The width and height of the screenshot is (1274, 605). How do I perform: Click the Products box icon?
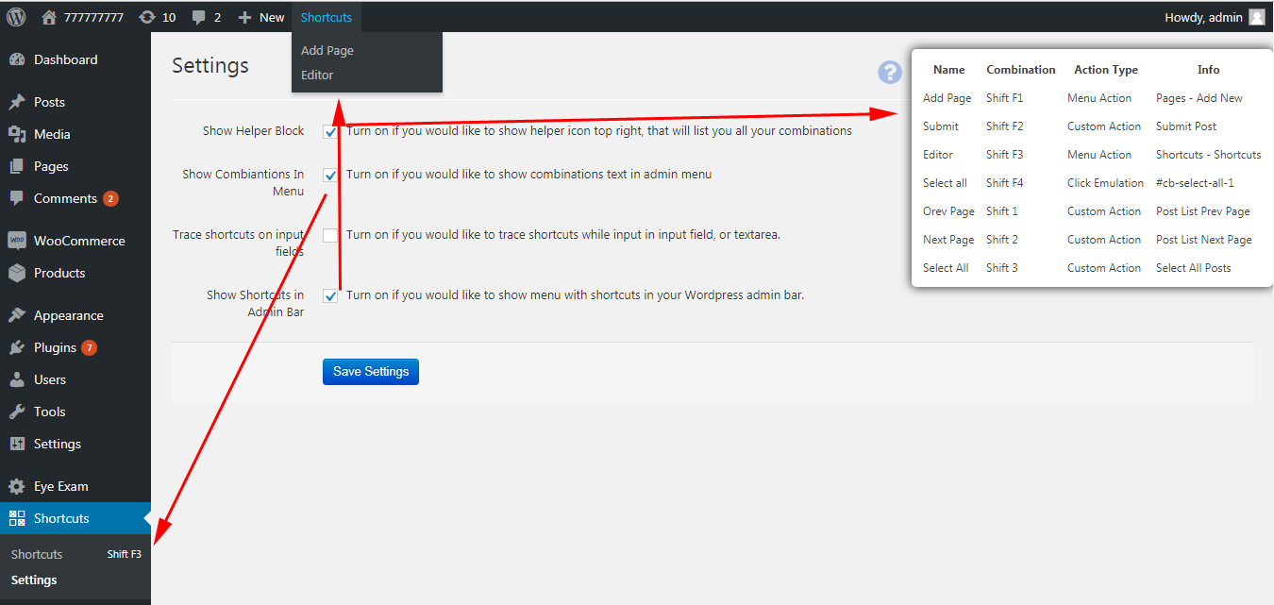point(17,273)
